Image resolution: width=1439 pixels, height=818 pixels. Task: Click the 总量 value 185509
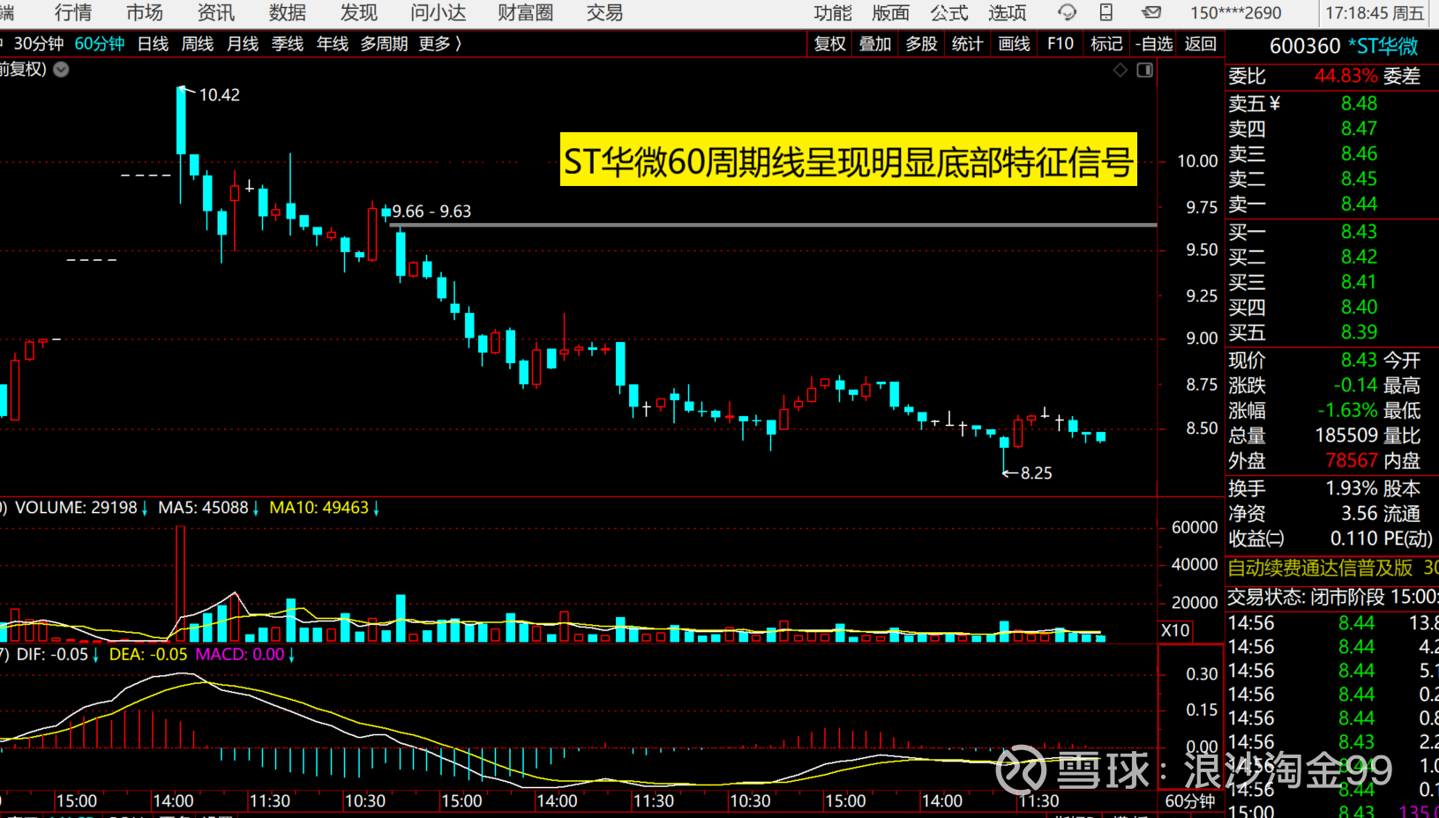[x=1346, y=435]
